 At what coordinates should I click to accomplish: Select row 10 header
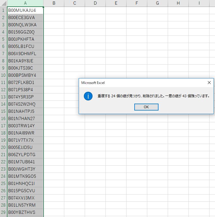[3, 75]
